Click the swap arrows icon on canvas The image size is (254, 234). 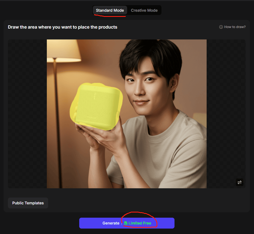tap(239, 182)
